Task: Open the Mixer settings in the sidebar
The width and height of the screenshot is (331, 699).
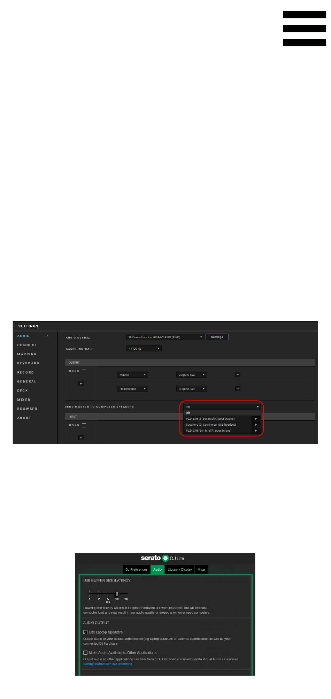Action: [24, 400]
